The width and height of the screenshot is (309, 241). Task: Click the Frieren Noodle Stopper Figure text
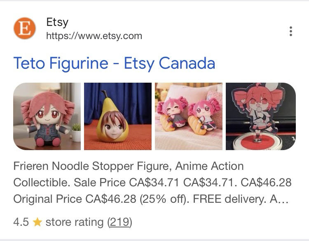point(91,166)
